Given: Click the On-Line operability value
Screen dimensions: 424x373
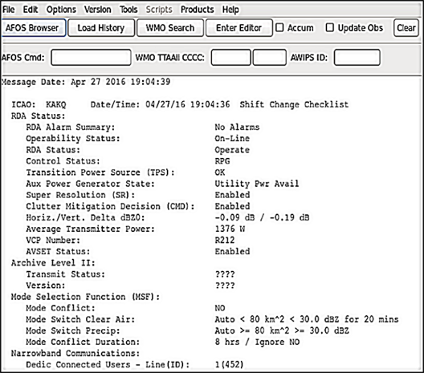Looking at the screenshot, I should (232, 138).
